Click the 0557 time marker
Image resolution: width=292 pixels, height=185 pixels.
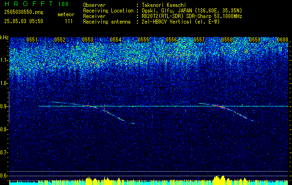[x=199, y=40]
